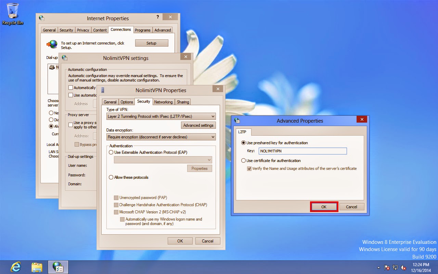Check Unencrypted password (PAP)
Viewport: 438px width, 274px height.
point(116,198)
